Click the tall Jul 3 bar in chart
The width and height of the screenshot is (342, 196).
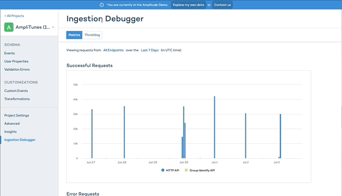pos(281,136)
